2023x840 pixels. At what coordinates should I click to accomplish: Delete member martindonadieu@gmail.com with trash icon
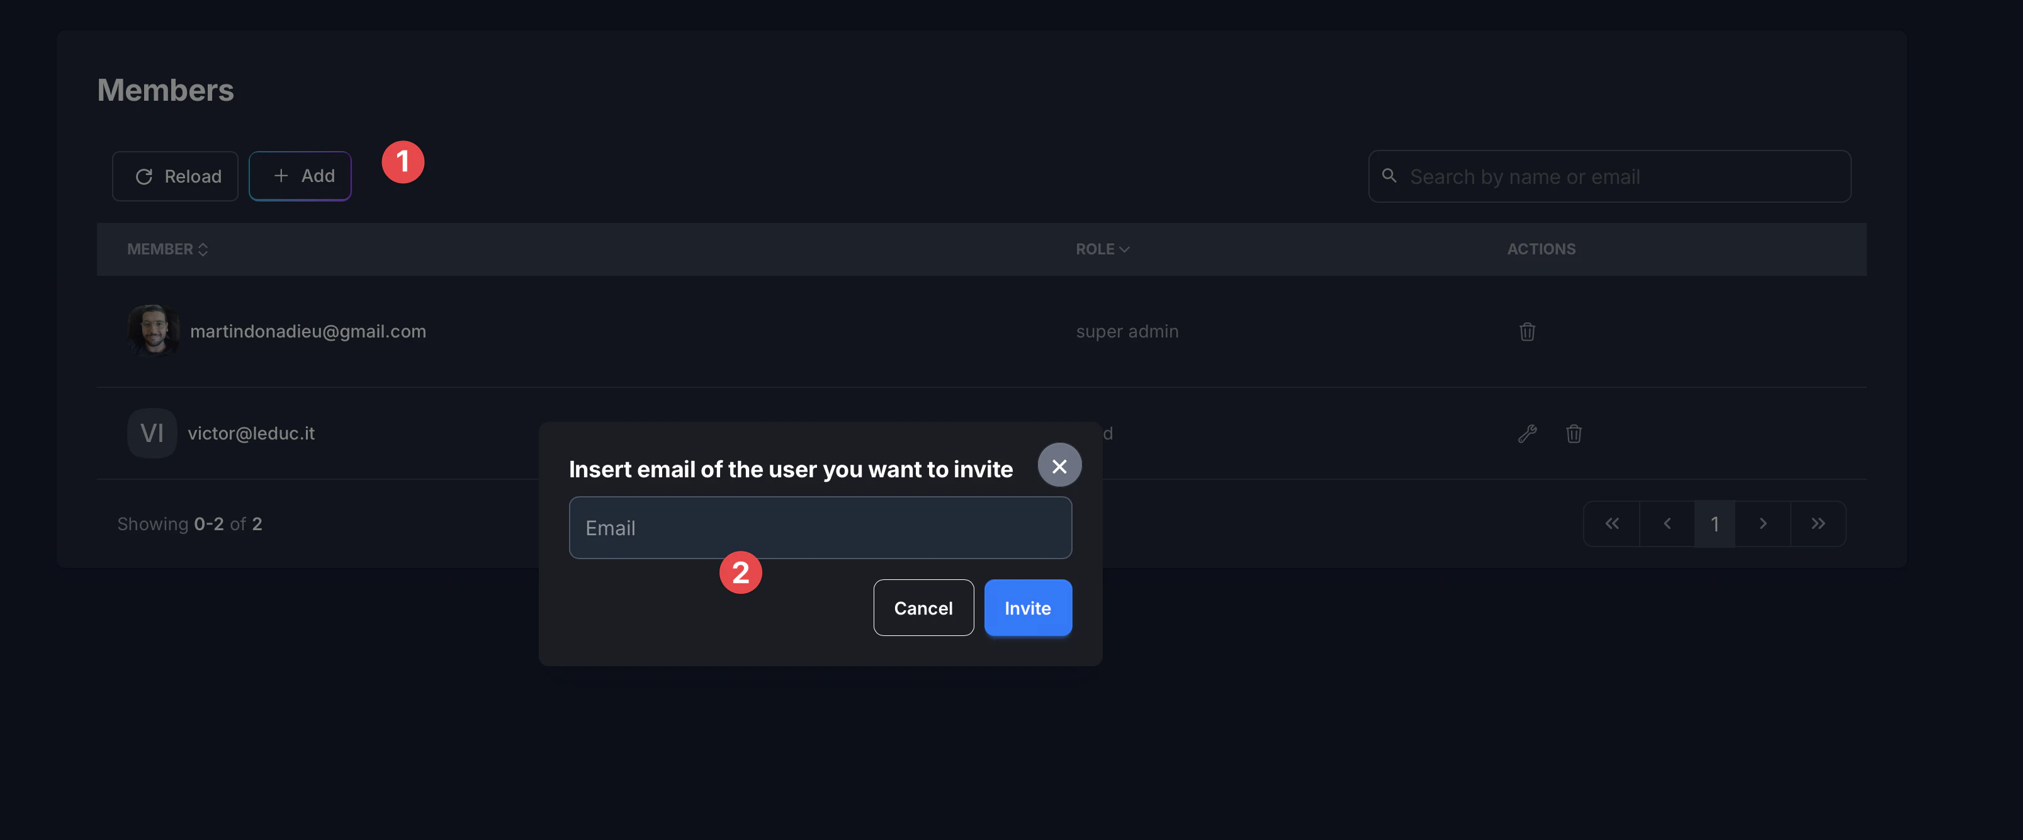(x=1526, y=332)
